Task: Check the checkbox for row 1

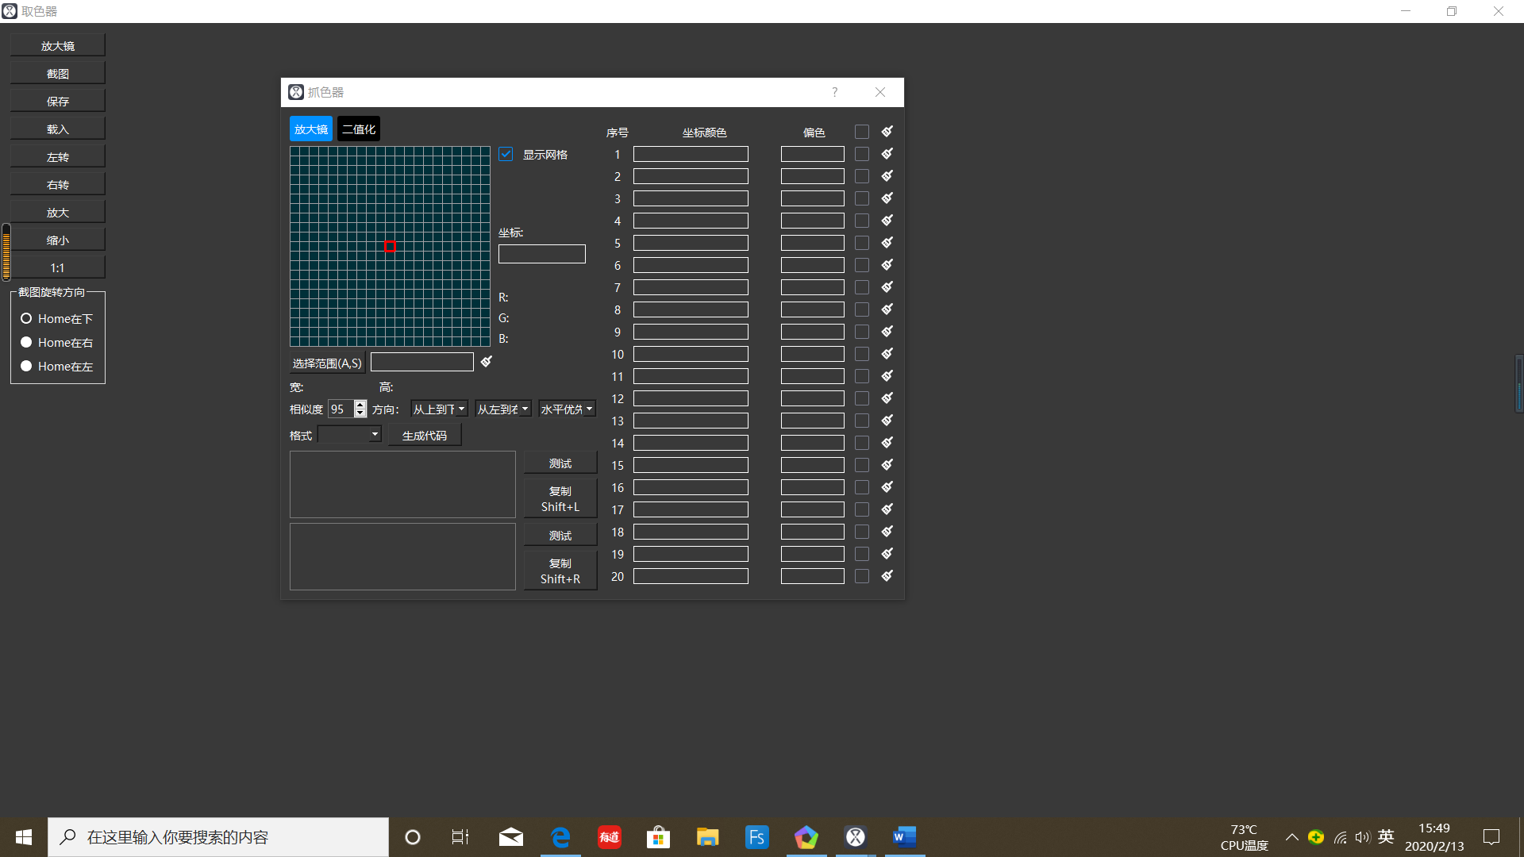Action: [x=862, y=154]
